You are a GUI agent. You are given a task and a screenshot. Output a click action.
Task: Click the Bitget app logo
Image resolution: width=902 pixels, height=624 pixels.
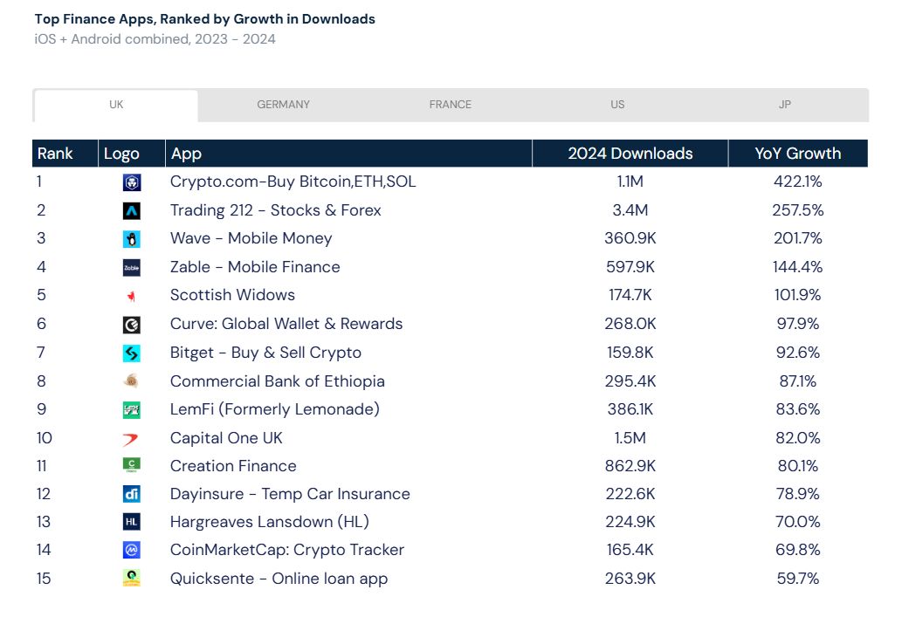click(132, 353)
